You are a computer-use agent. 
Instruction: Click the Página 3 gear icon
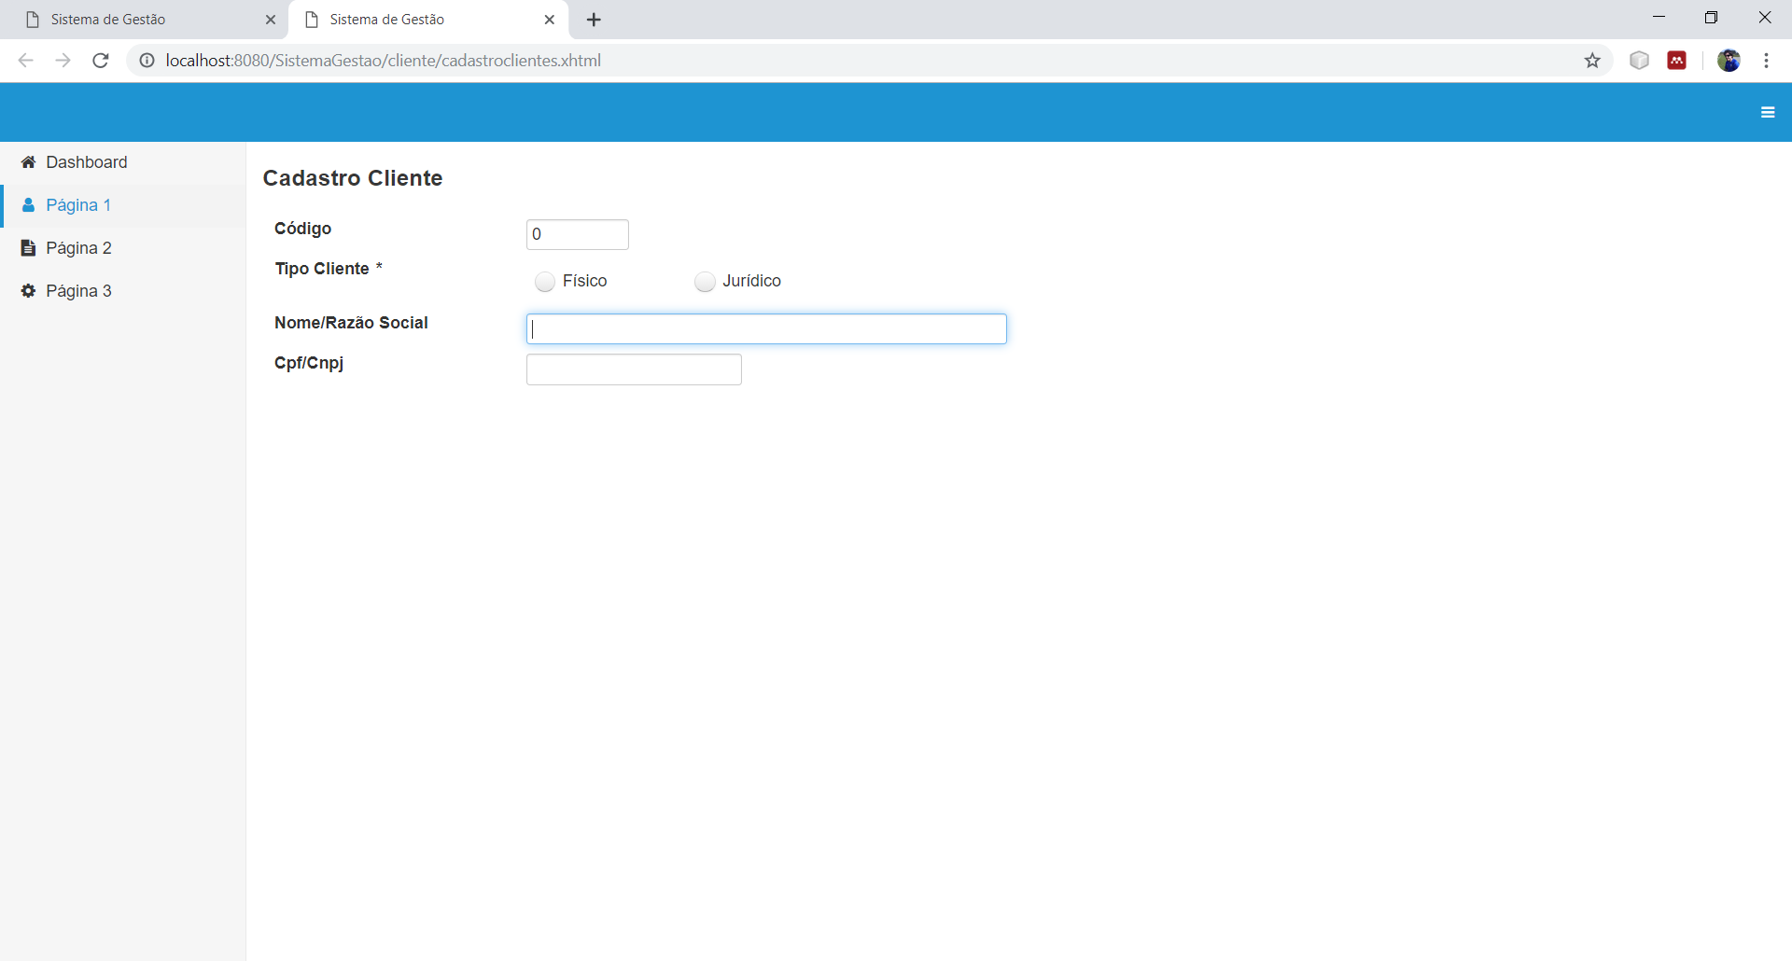point(28,291)
